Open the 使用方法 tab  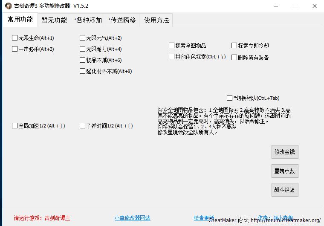click(x=156, y=20)
